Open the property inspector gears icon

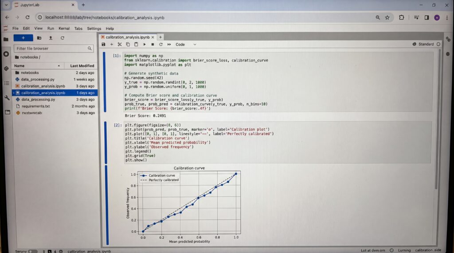click(x=448, y=39)
